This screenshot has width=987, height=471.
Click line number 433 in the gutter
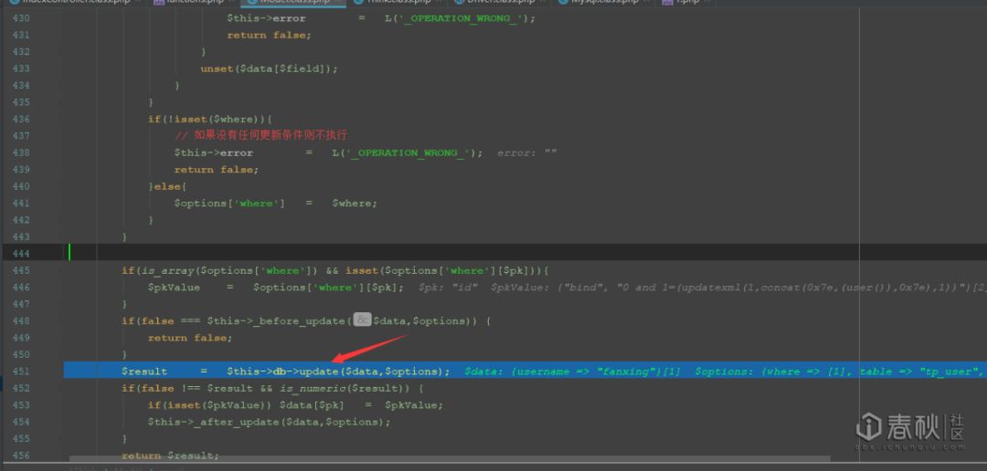(x=21, y=68)
